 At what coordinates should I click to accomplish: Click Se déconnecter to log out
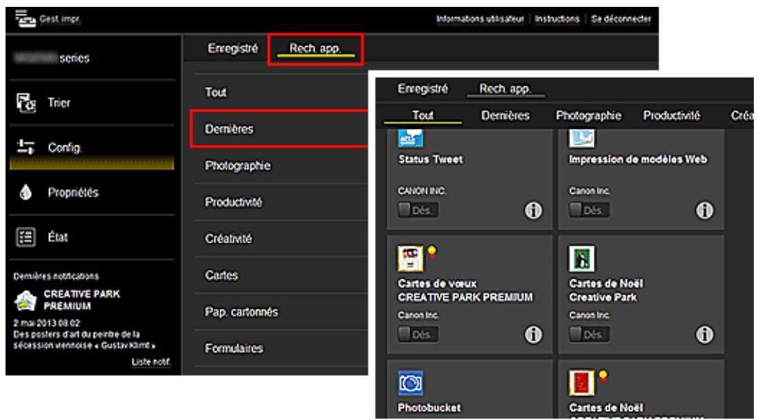[x=621, y=19]
